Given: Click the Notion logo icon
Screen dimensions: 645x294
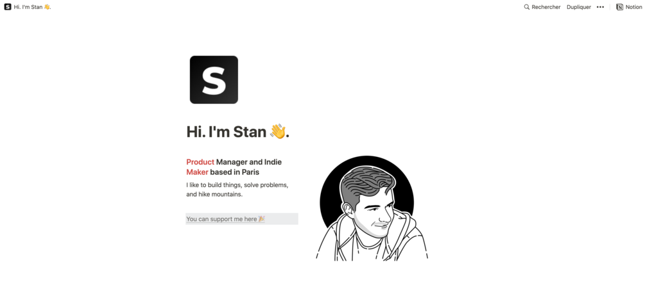Looking at the screenshot, I should (619, 7).
